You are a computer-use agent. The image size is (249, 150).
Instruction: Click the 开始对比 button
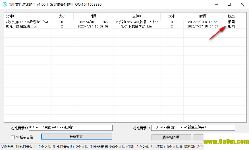76,137
